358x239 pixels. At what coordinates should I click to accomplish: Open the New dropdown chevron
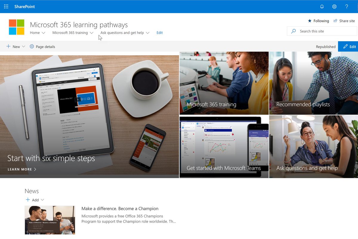coord(24,47)
